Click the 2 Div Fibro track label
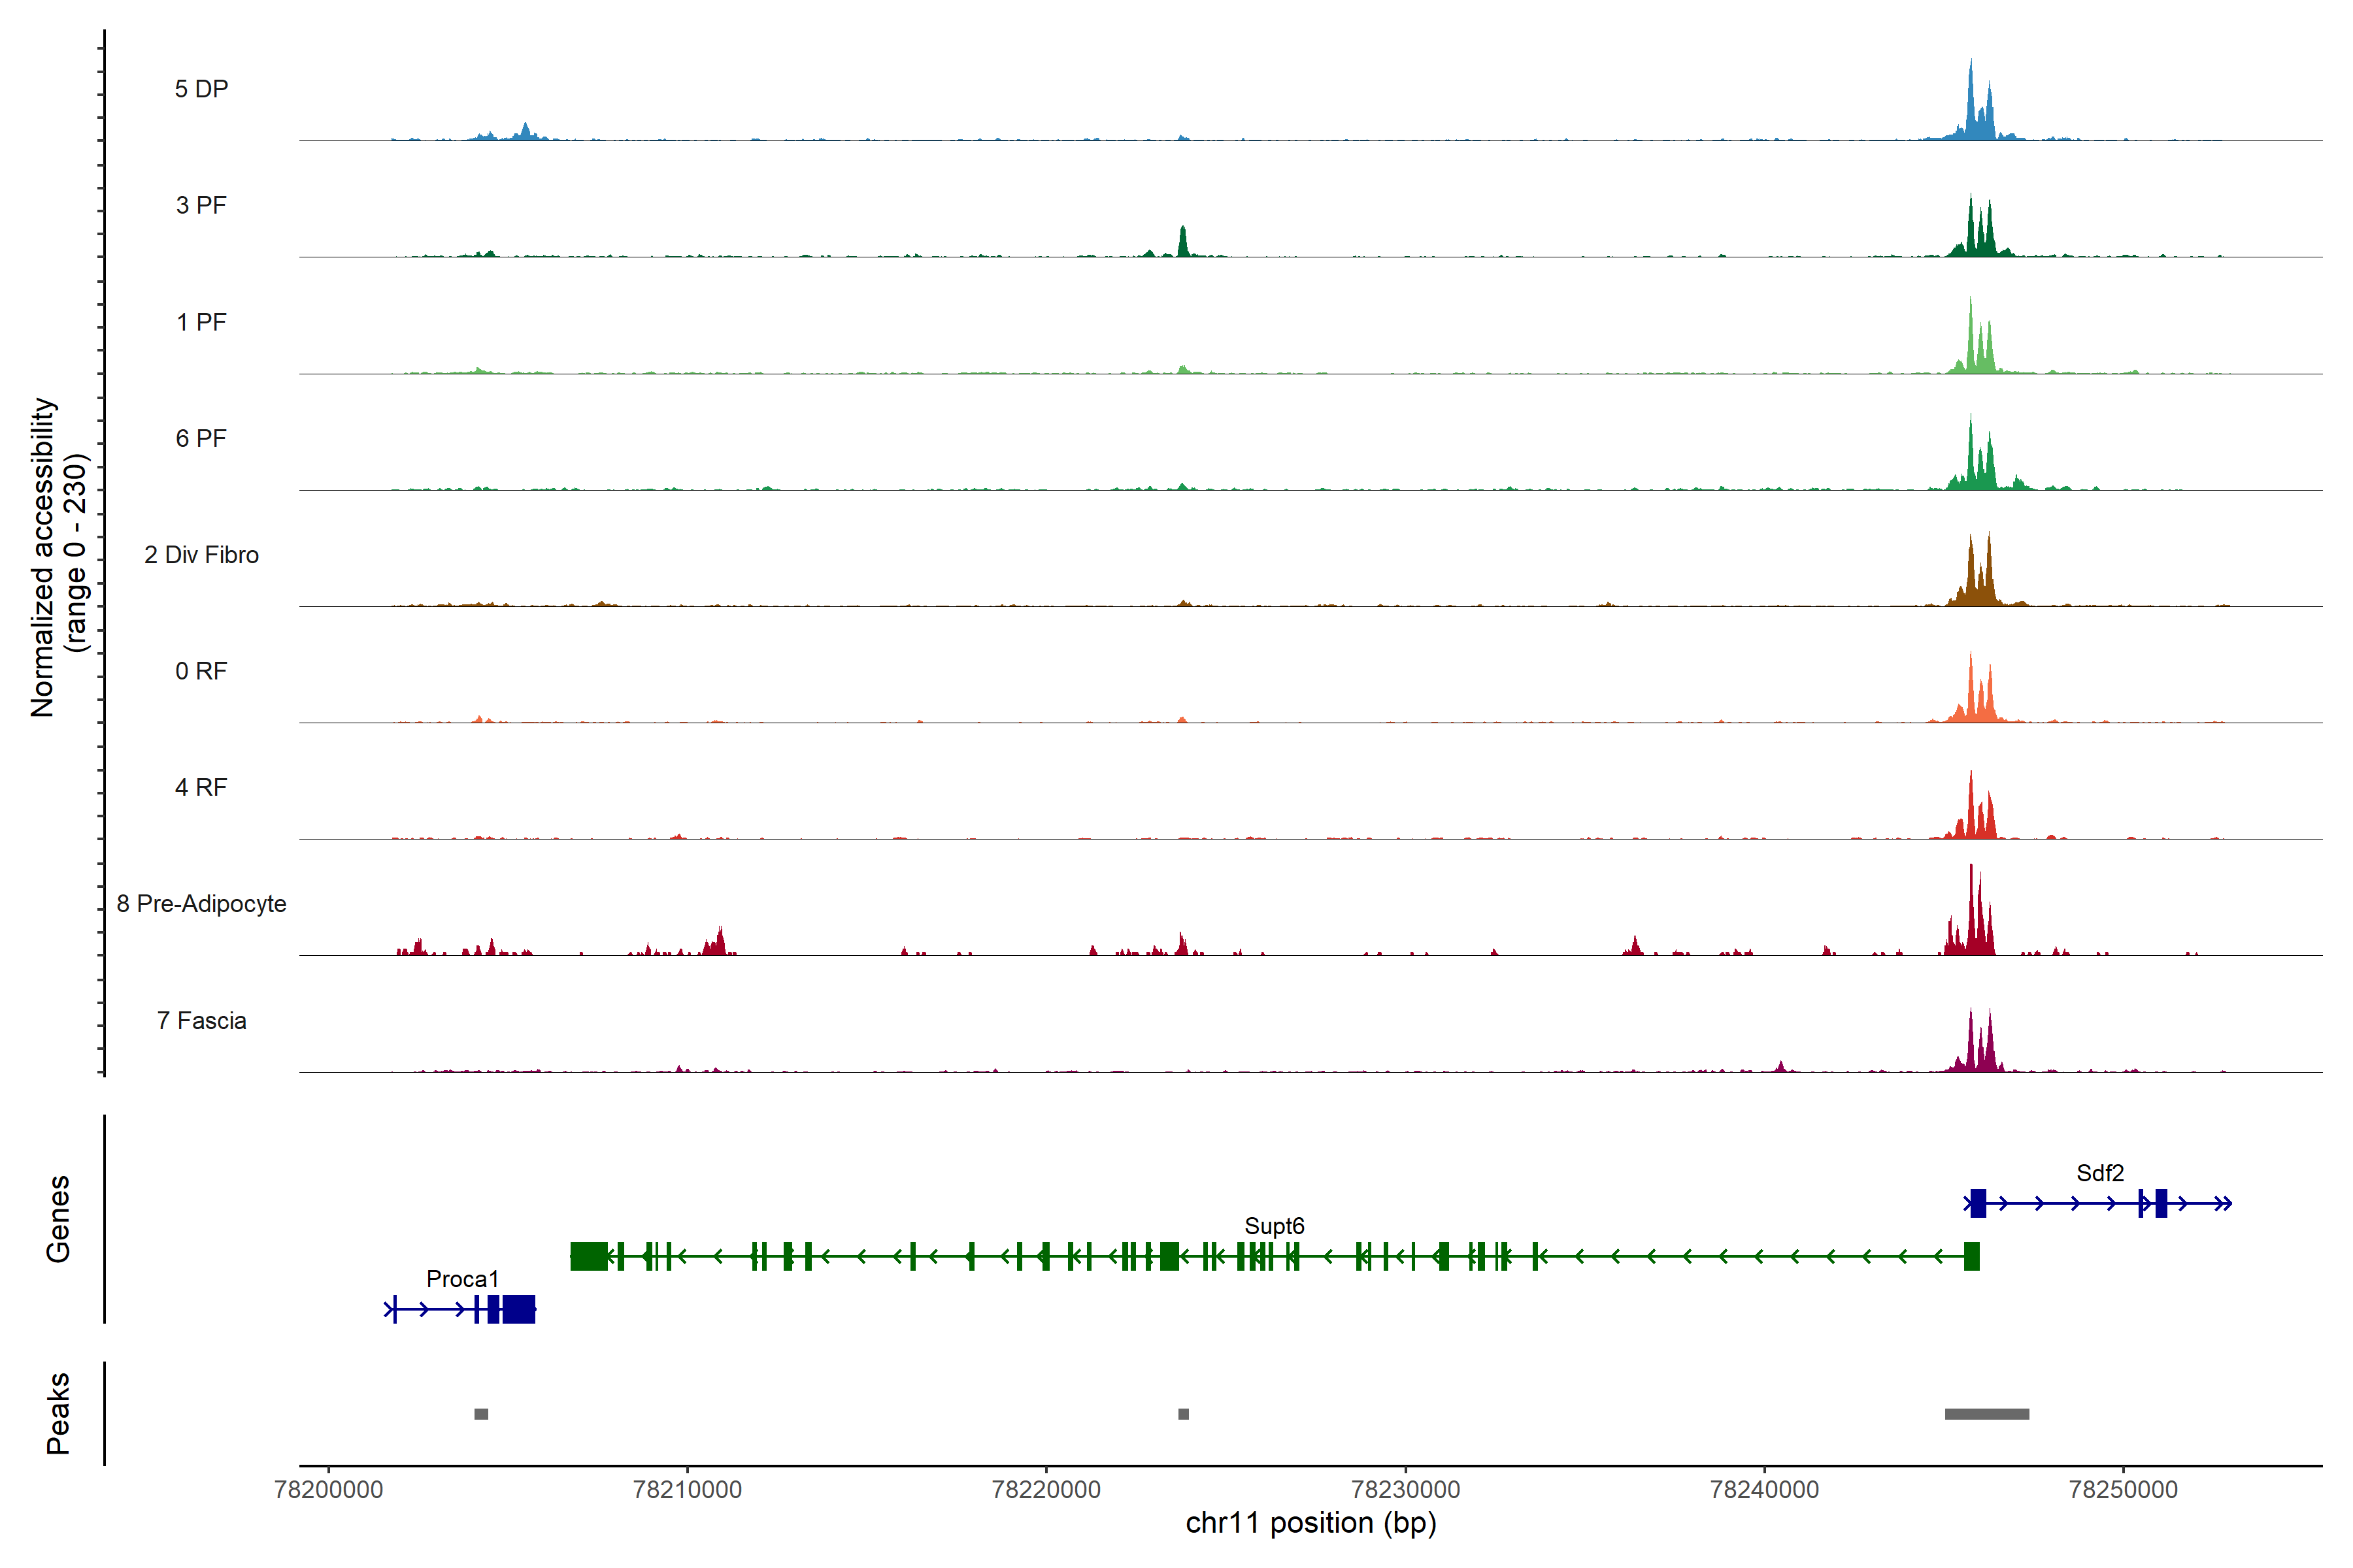The width and height of the screenshot is (2353, 1568). tap(201, 555)
